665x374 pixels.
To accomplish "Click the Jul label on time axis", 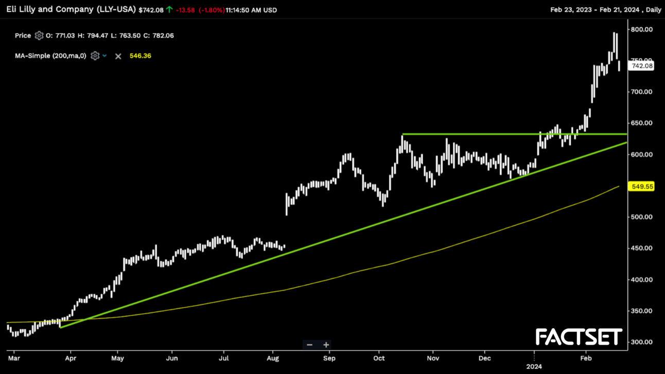I will click(x=224, y=358).
